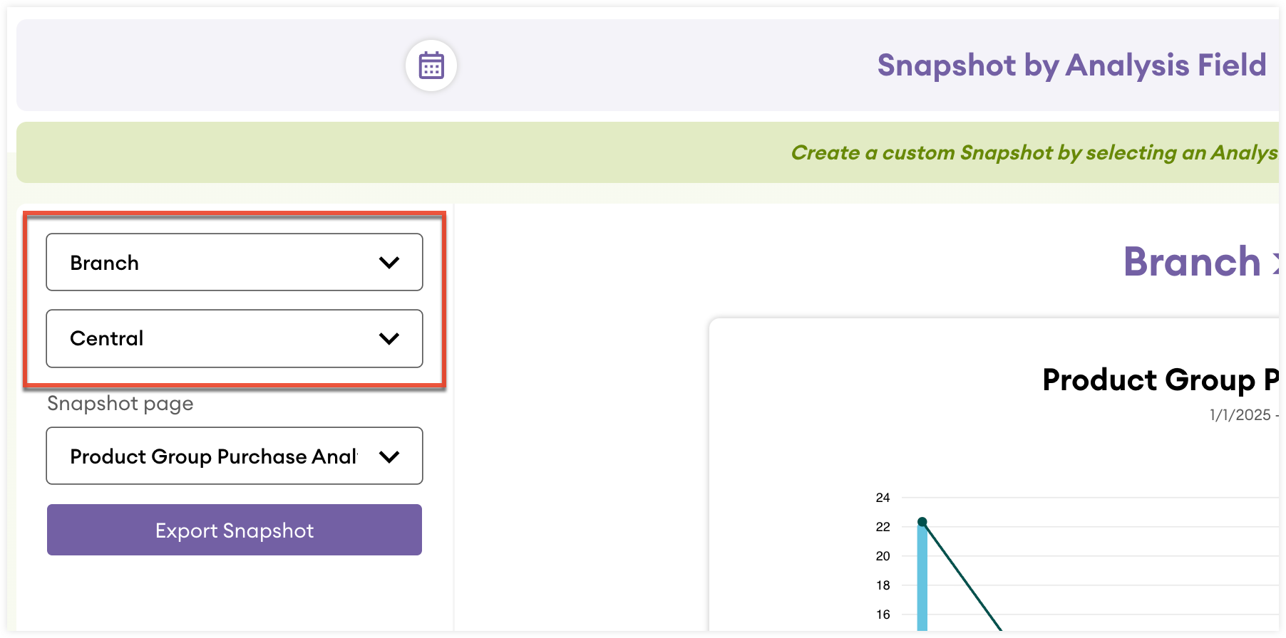The width and height of the screenshot is (1286, 638).
Task: Click the chevron on Snapshot page dropdown
Action: click(389, 456)
